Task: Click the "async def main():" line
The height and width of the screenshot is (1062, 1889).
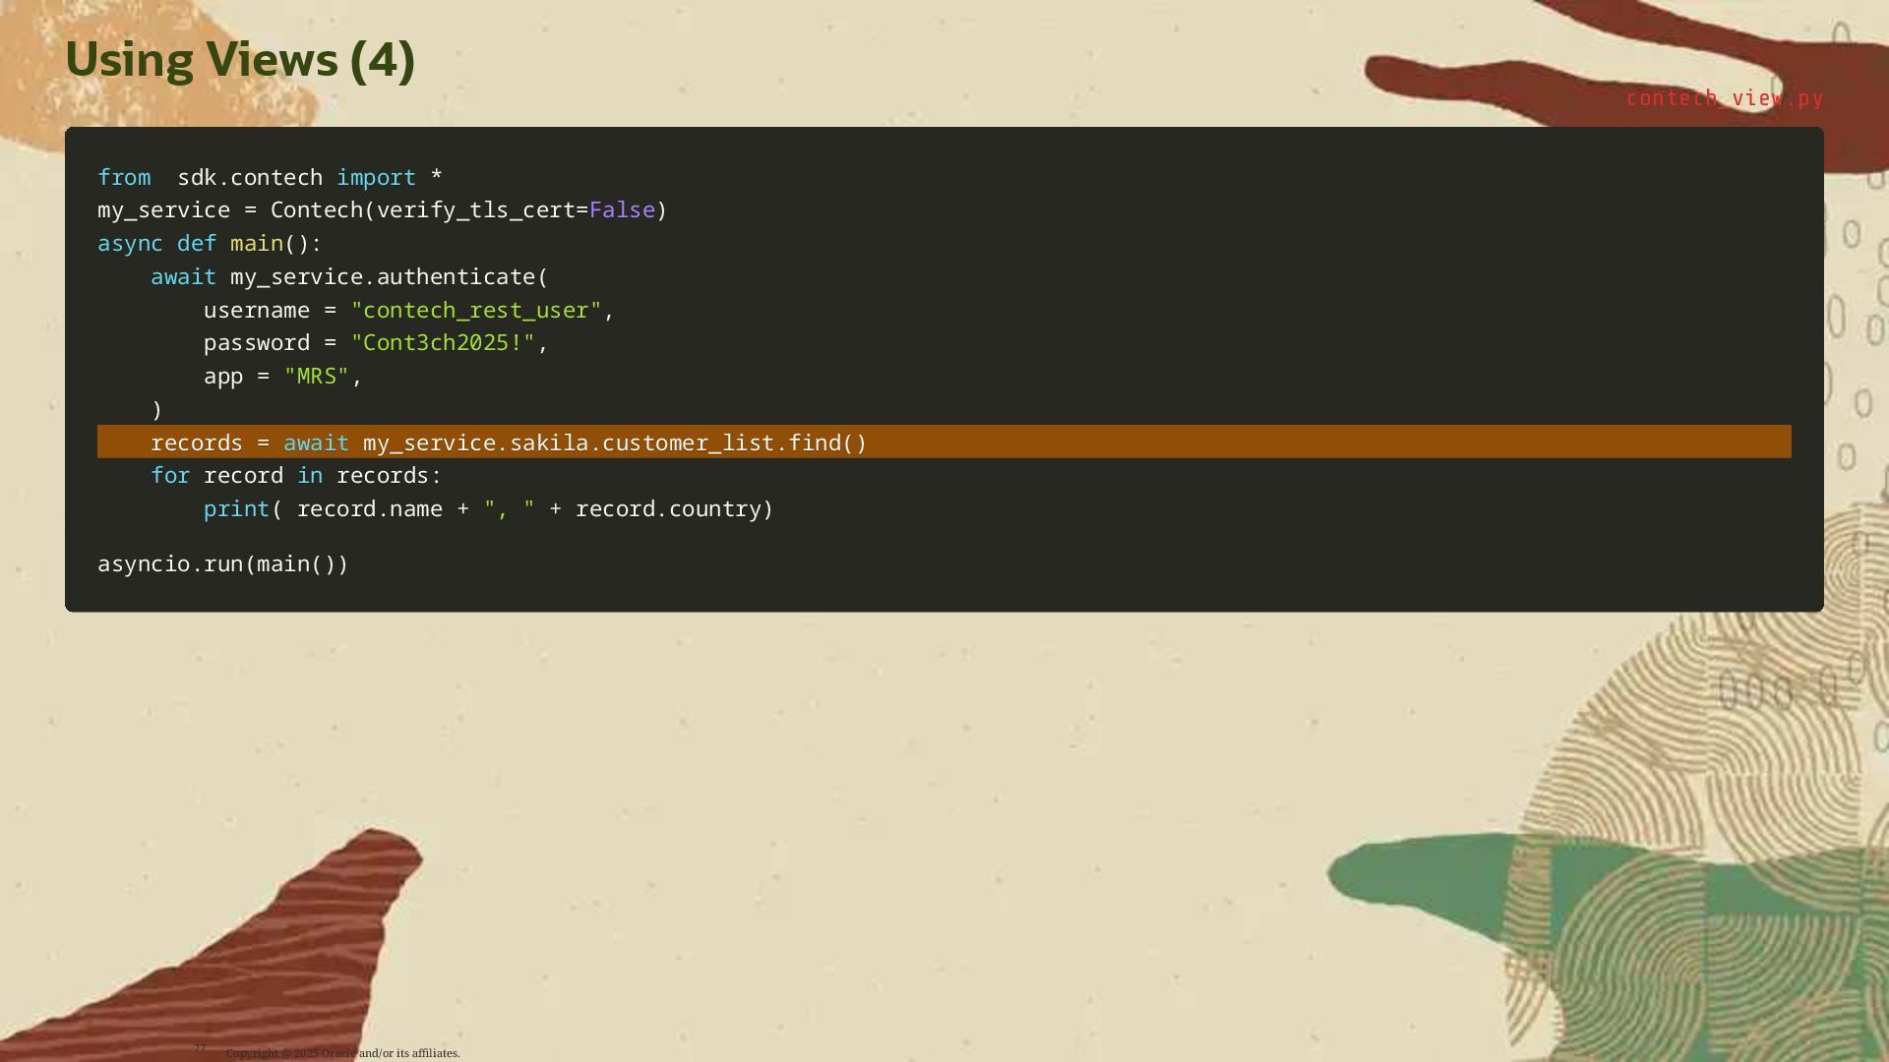Action: coord(210,244)
